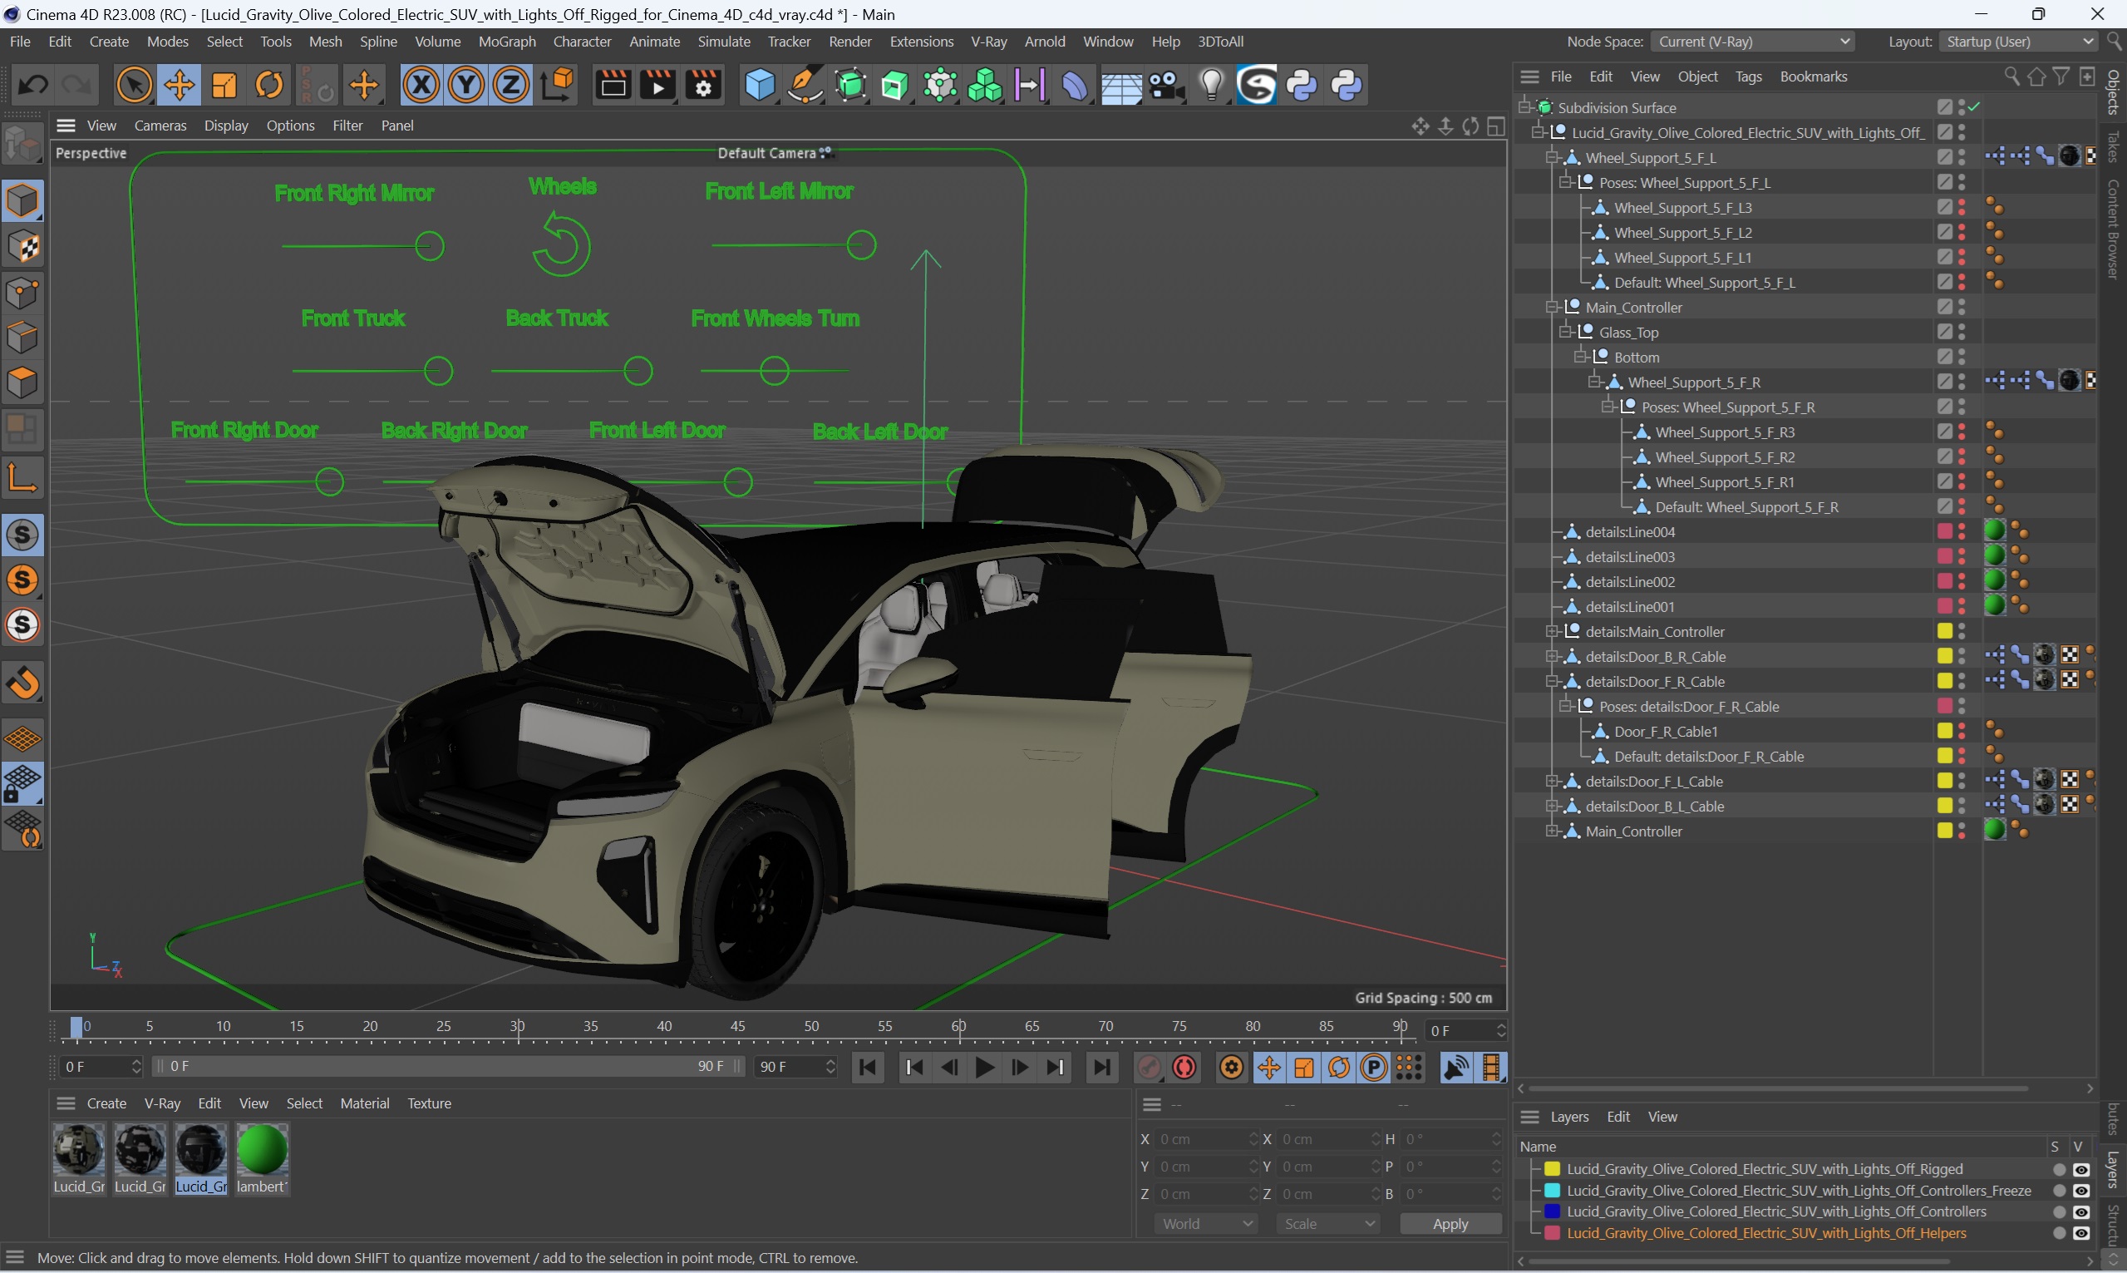
Task: Open the Layout dropdown
Action: click(2017, 42)
